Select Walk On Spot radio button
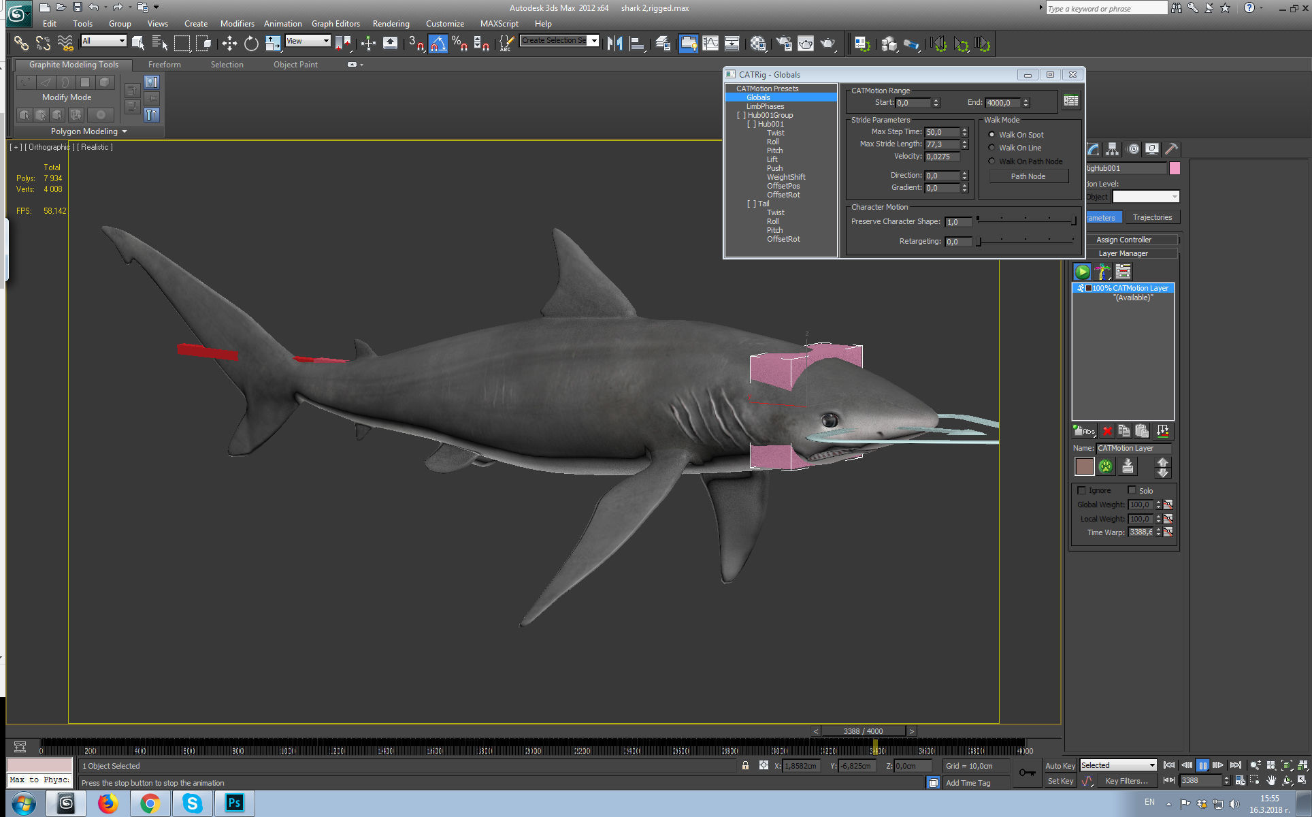The height and width of the screenshot is (817, 1312). [991, 135]
